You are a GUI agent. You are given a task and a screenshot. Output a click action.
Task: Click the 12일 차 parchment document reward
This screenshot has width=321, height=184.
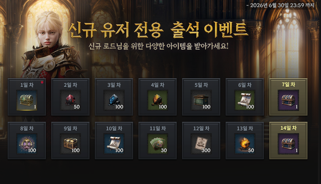[x=201, y=144]
